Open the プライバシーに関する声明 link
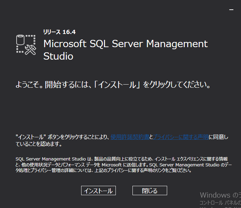241x208 pixels. click(x=181, y=137)
